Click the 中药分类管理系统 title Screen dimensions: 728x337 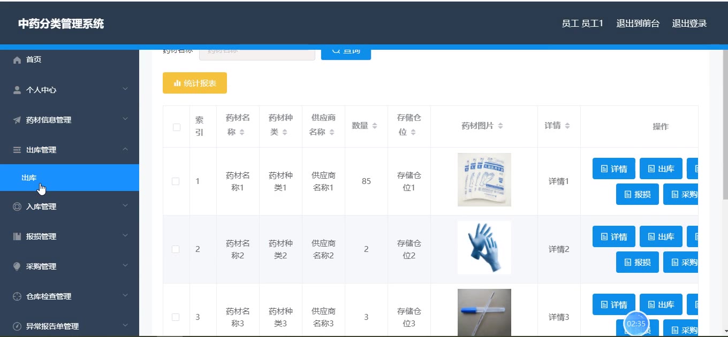click(x=61, y=24)
